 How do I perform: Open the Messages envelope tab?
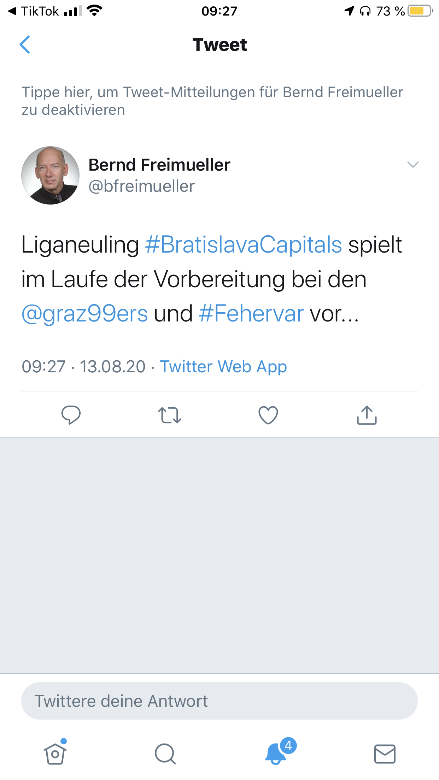(385, 754)
